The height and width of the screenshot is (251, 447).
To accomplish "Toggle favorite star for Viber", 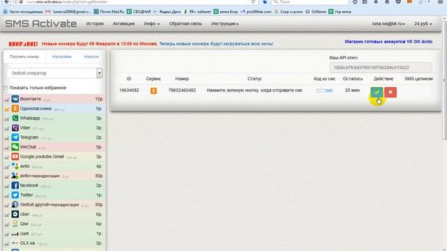I will pos(6,128).
